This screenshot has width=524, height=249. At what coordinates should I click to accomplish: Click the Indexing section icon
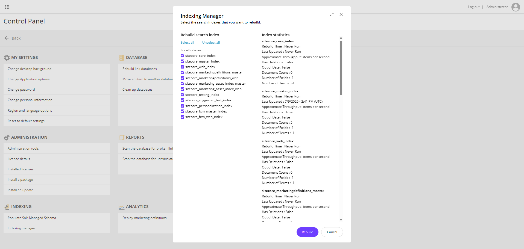click(7, 207)
